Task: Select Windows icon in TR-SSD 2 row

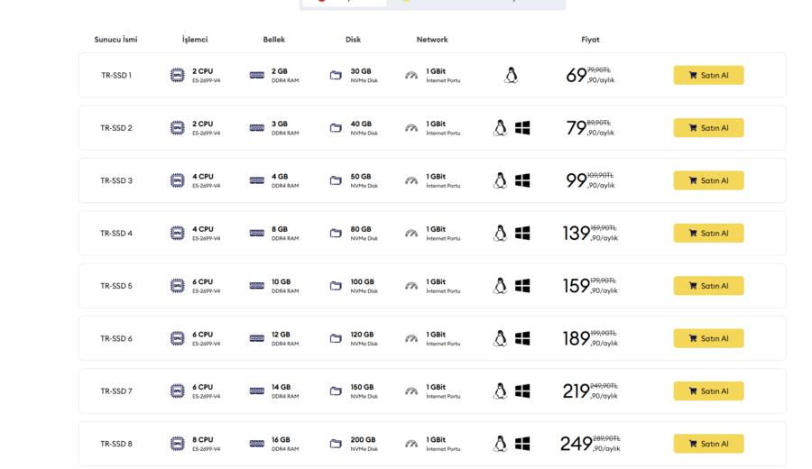Action: 522,128
